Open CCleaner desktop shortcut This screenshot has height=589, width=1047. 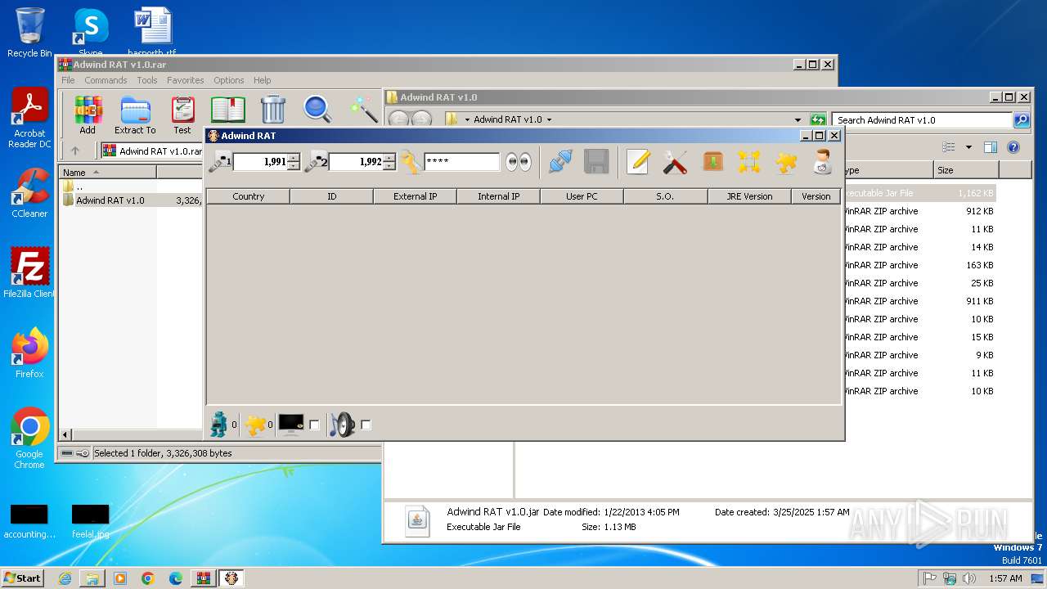pos(29,193)
